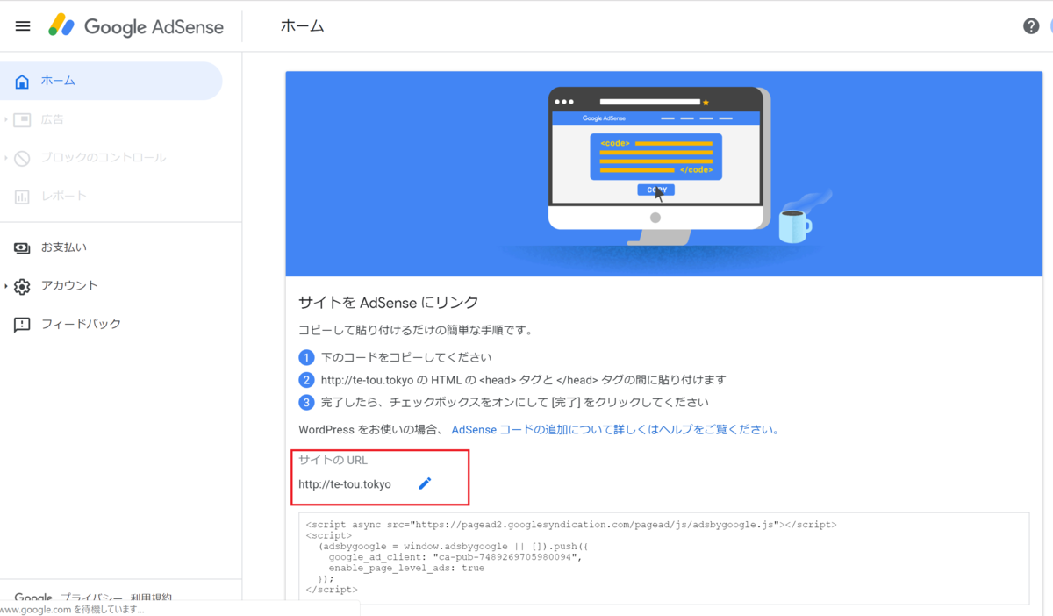Click the account gear icon

point(22,286)
